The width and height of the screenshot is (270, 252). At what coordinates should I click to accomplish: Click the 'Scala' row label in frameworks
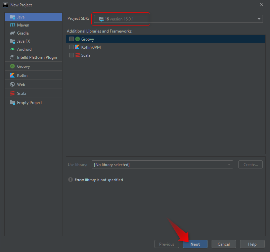click(86, 55)
